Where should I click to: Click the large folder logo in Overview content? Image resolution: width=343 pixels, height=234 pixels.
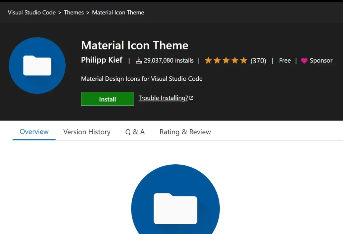point(176,199)
